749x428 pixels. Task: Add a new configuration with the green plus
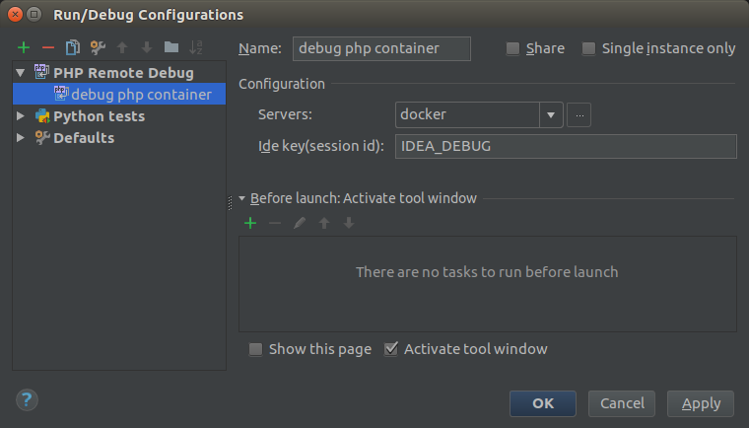pyautogui.click(x=24, y=47)
